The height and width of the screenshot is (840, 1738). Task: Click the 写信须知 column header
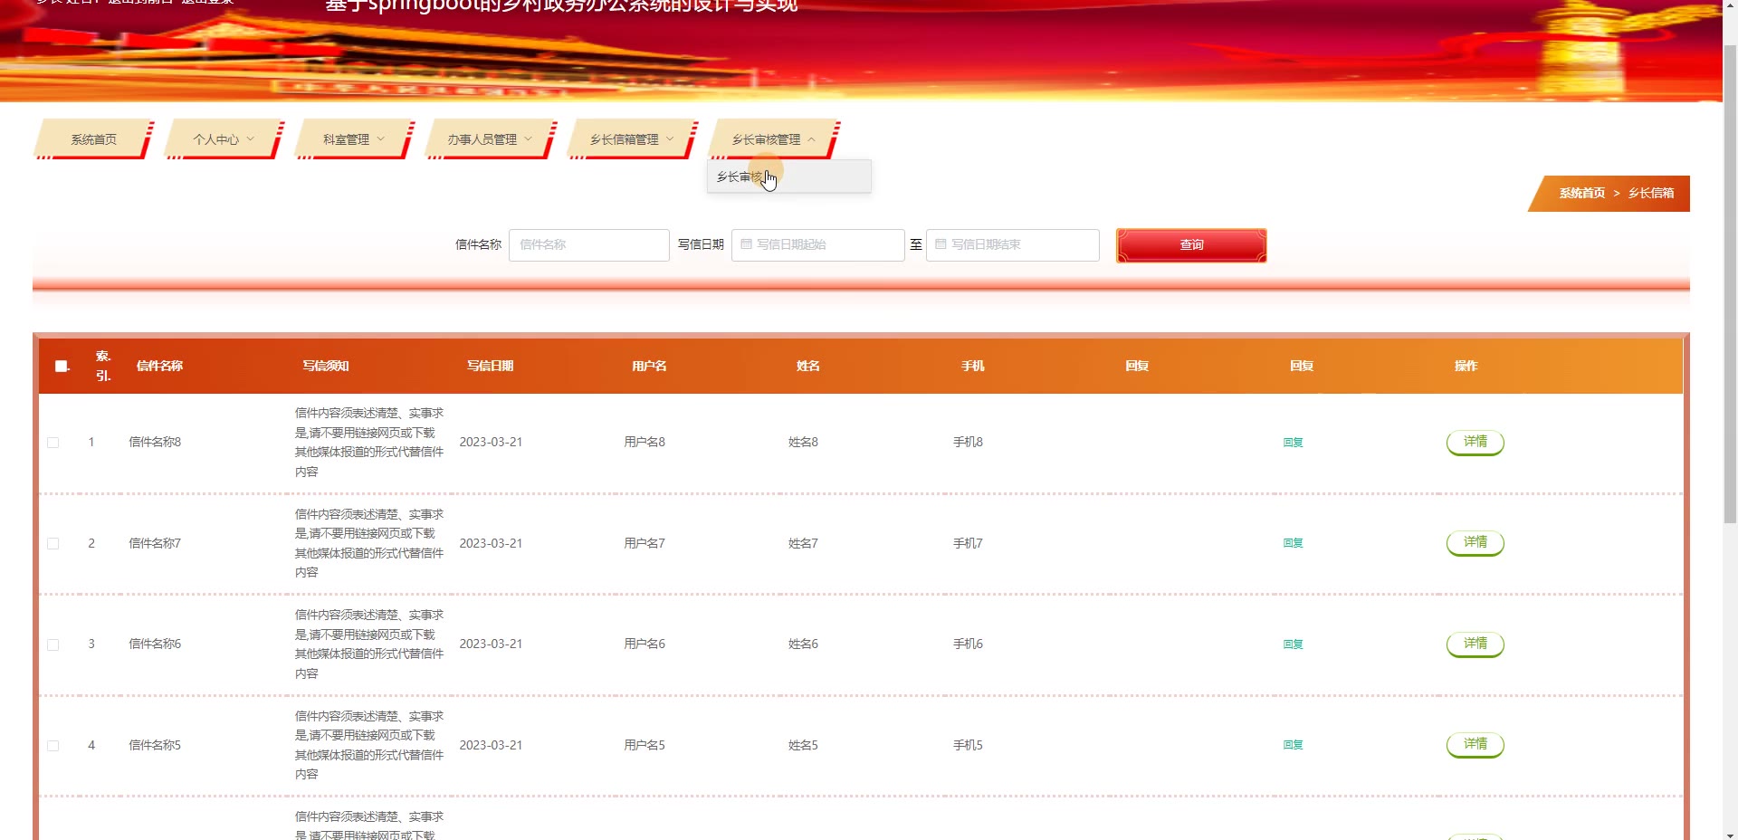point(326,366)
